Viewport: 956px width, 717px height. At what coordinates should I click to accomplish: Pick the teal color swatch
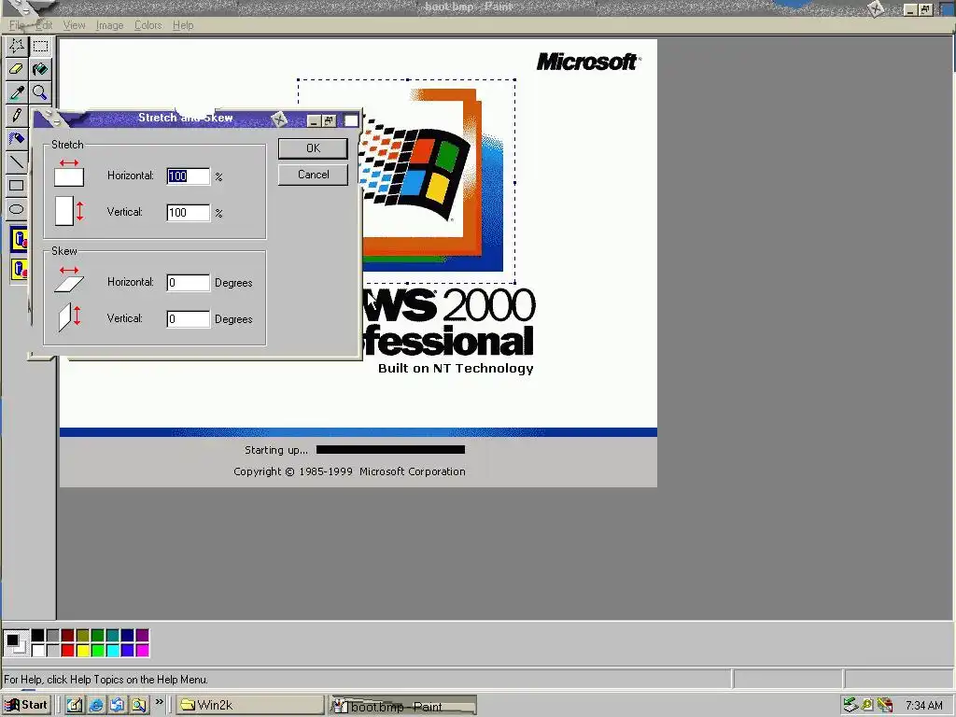(112, 635)
